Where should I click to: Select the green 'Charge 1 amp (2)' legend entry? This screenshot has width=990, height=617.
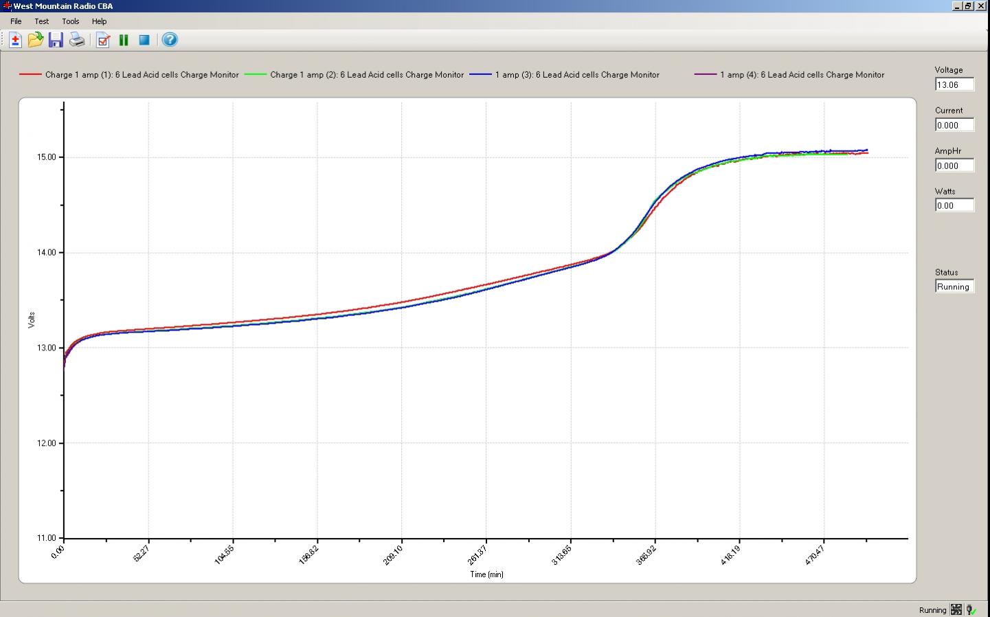tap(355, 75)
